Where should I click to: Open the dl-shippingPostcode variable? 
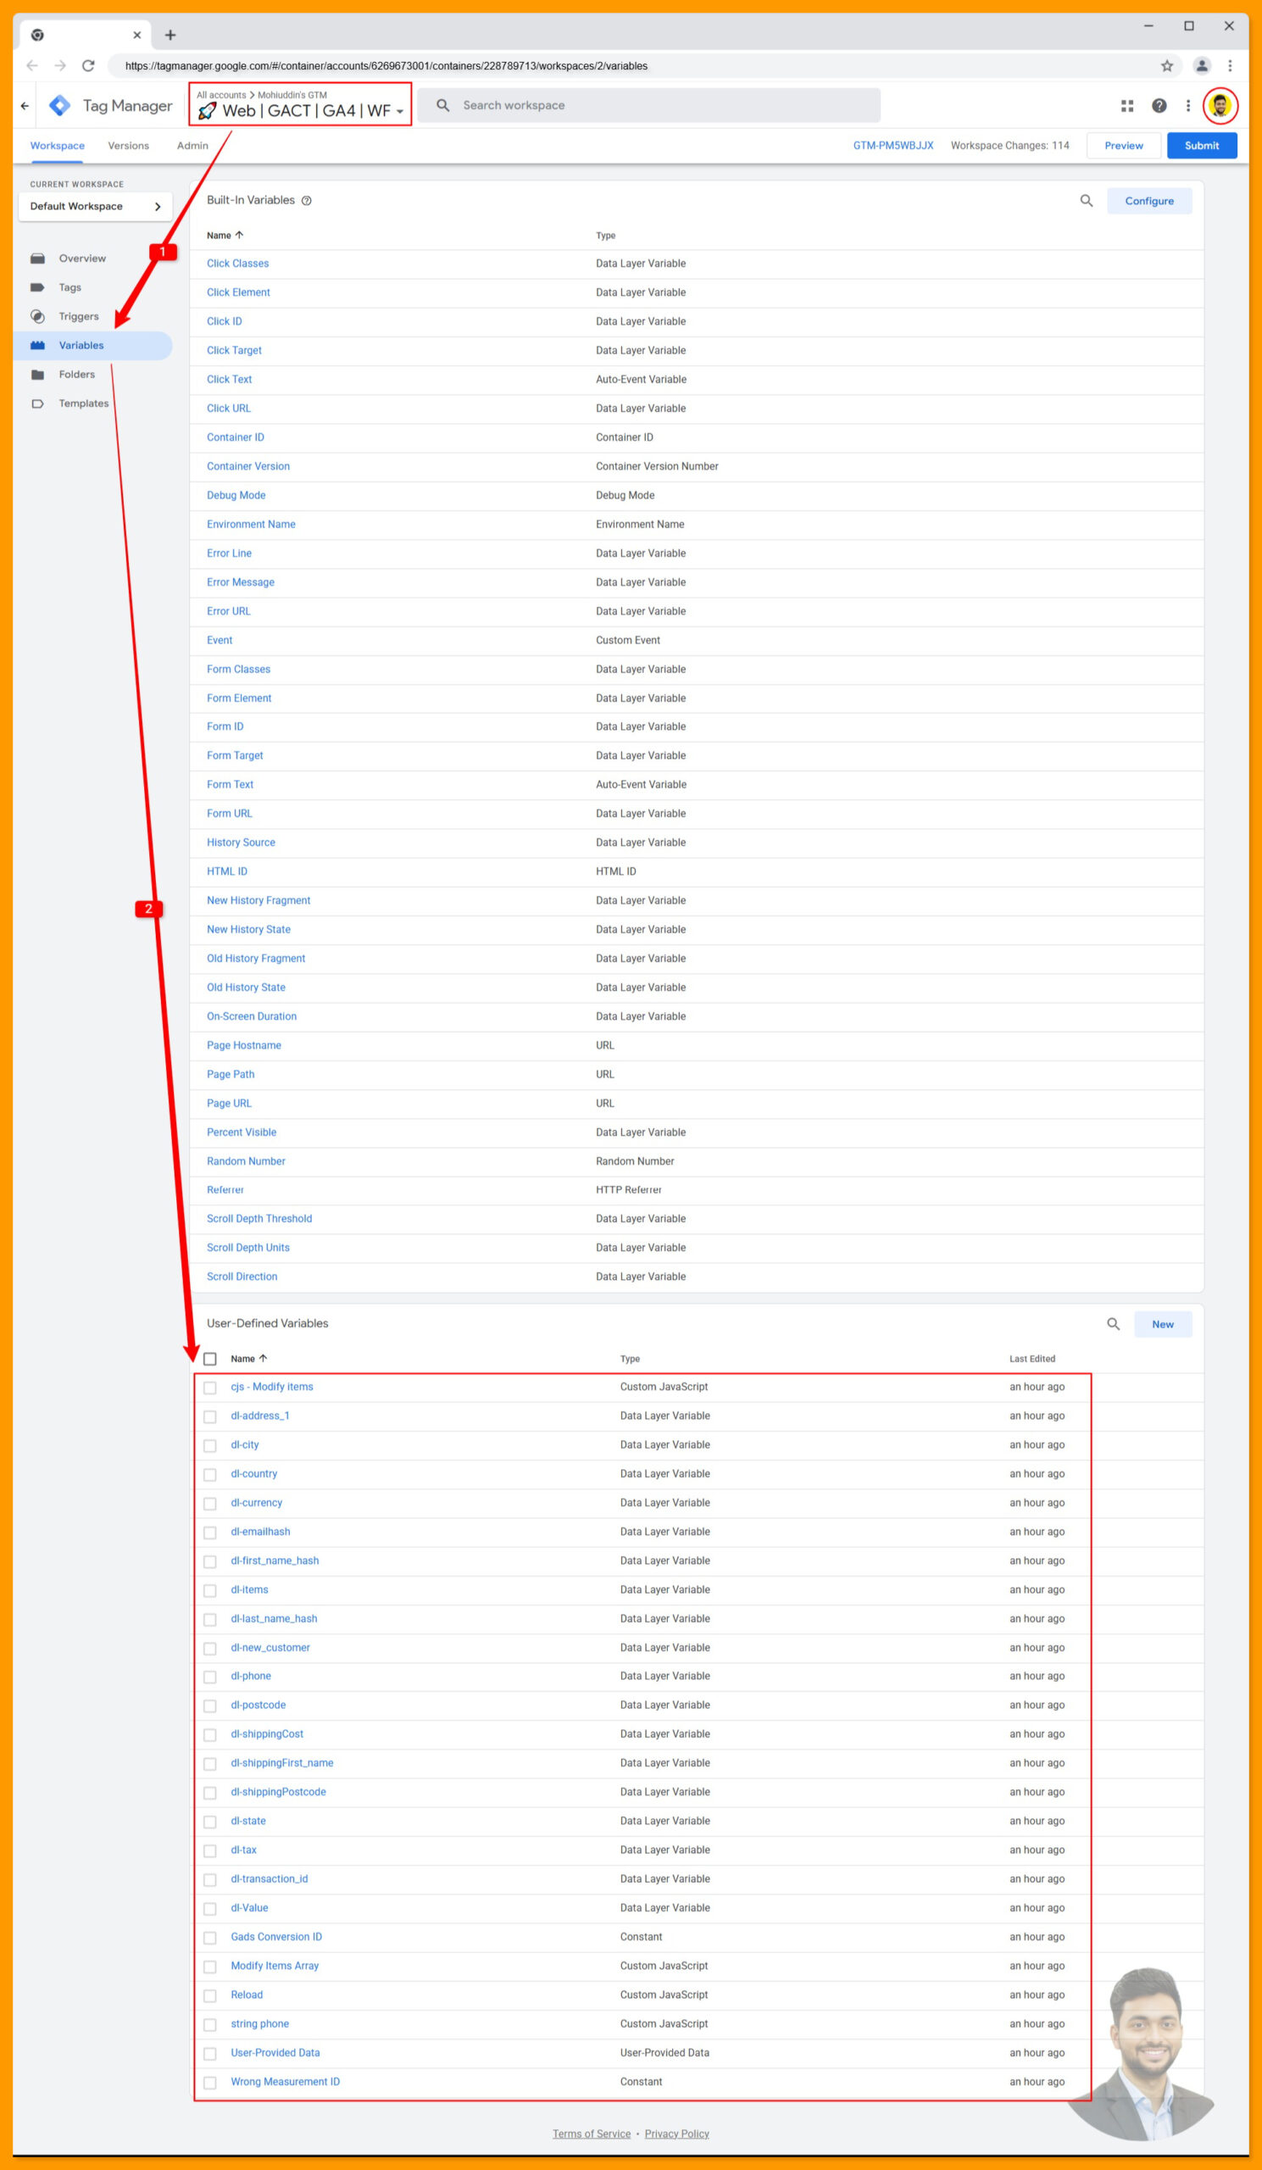278,1792
